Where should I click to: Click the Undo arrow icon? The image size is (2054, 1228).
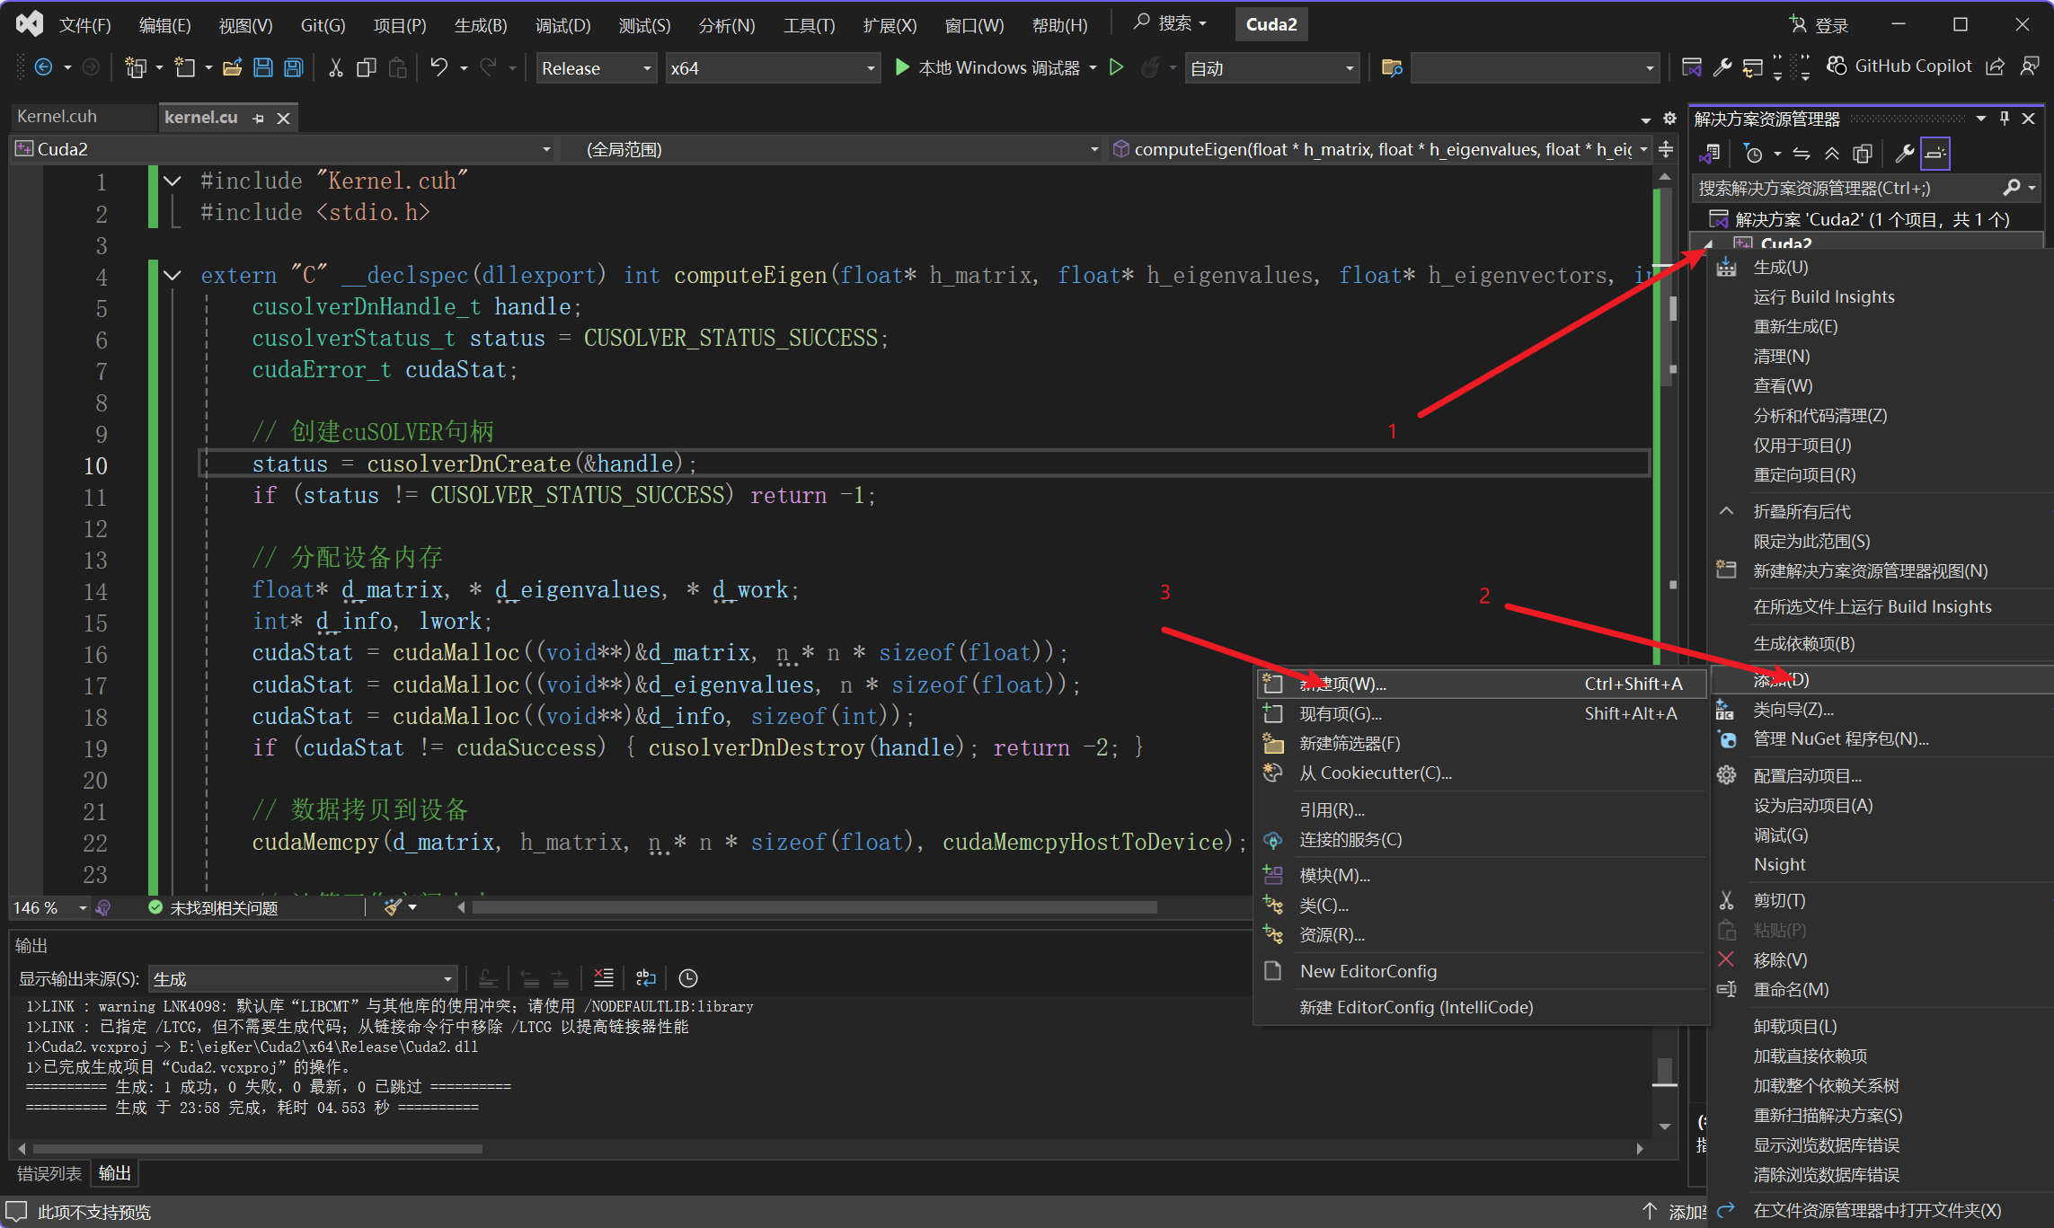438,67
